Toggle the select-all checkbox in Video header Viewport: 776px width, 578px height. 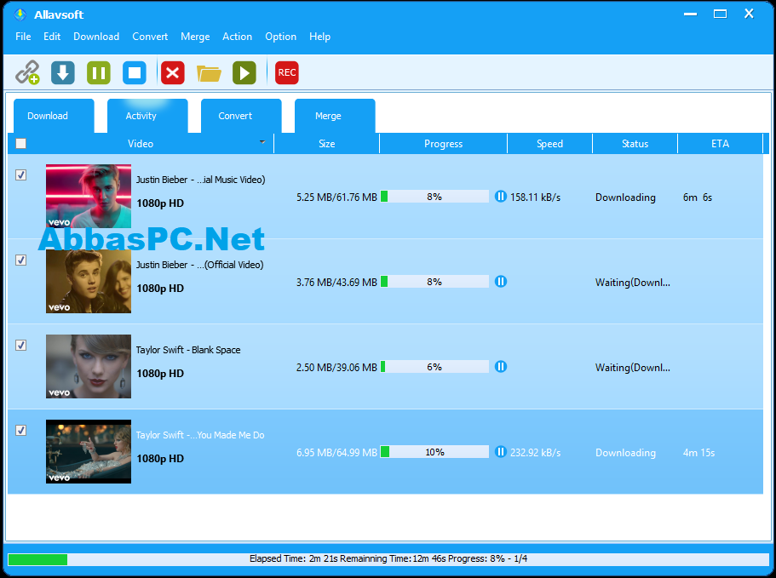(x=20, y=143)
